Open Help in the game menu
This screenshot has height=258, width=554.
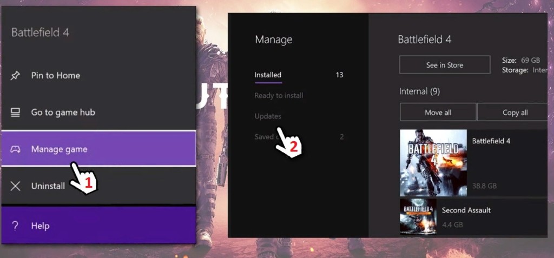point(98,226)
